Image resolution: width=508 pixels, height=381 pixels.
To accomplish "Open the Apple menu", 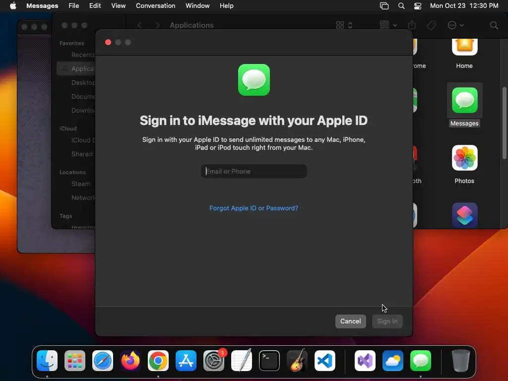I will 13,6.
